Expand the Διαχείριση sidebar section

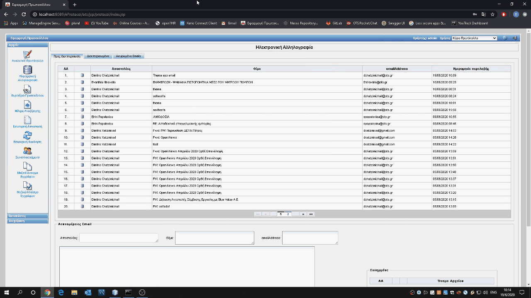[x=27, y=221]
